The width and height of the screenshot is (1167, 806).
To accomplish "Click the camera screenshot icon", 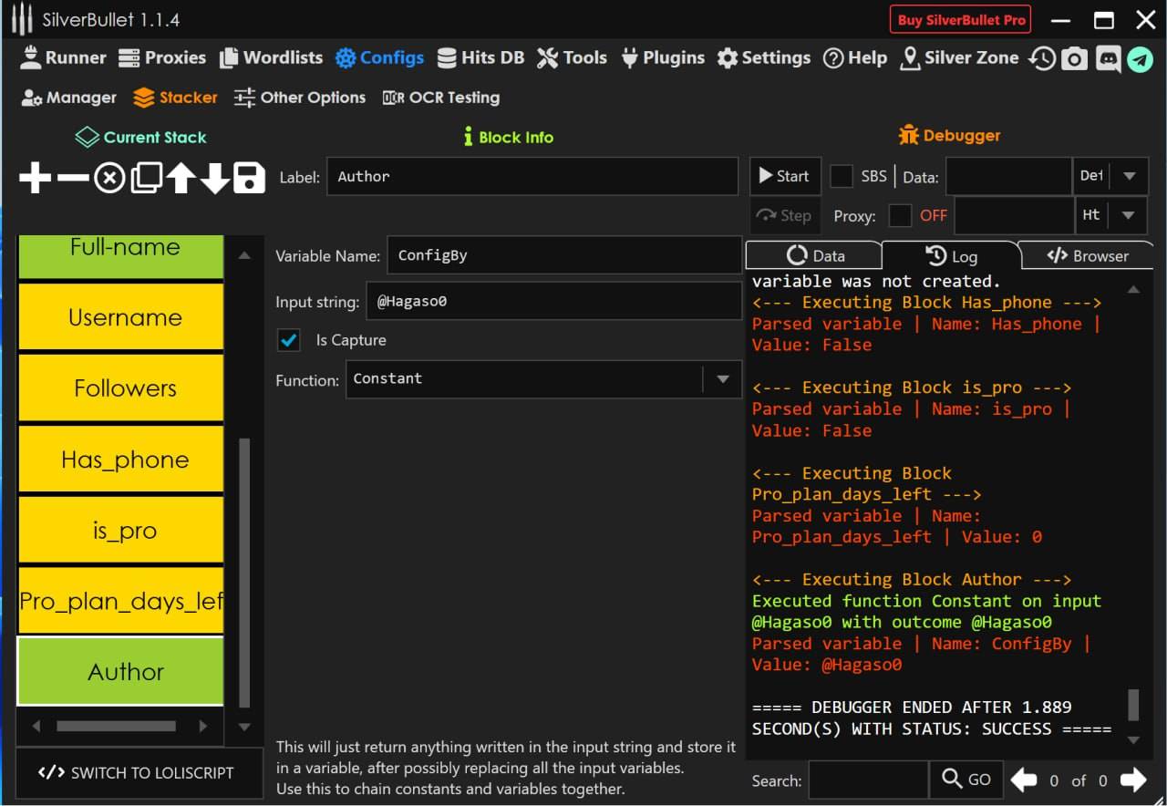I will [1075, 58].
